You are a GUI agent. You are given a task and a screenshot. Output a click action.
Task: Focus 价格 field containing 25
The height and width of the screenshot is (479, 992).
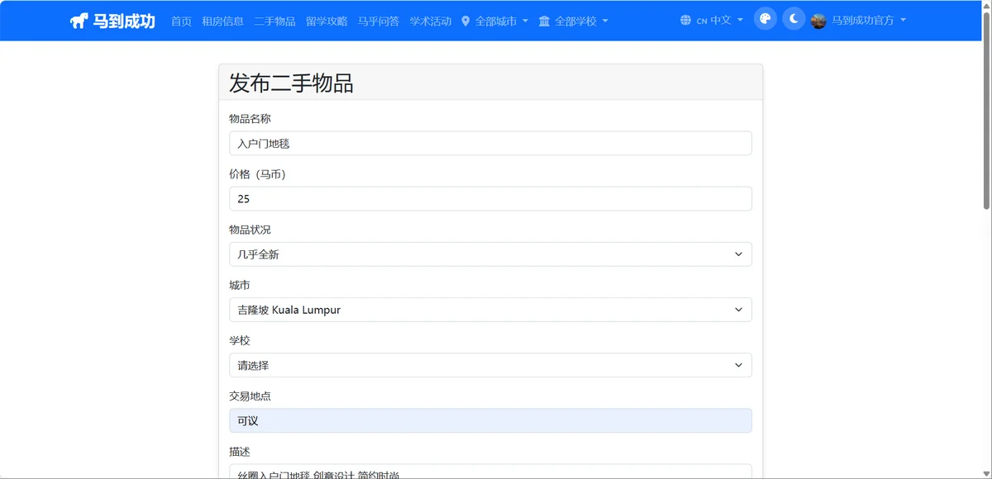(x=490, y=198)
